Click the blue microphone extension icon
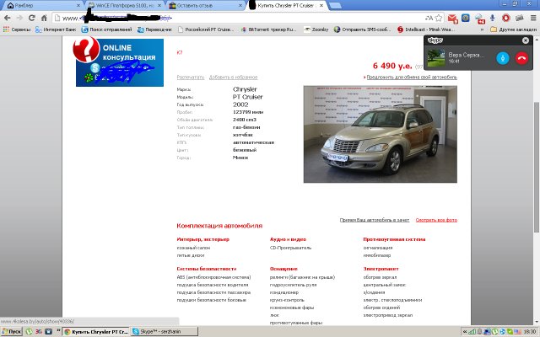The image size is (540, 337). coord(493,18)
